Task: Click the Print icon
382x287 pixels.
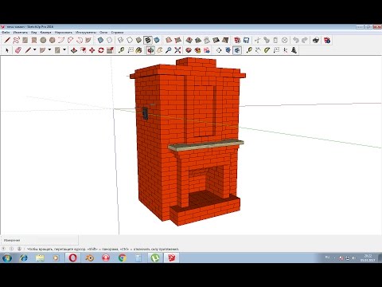Action: pos(316,41)
